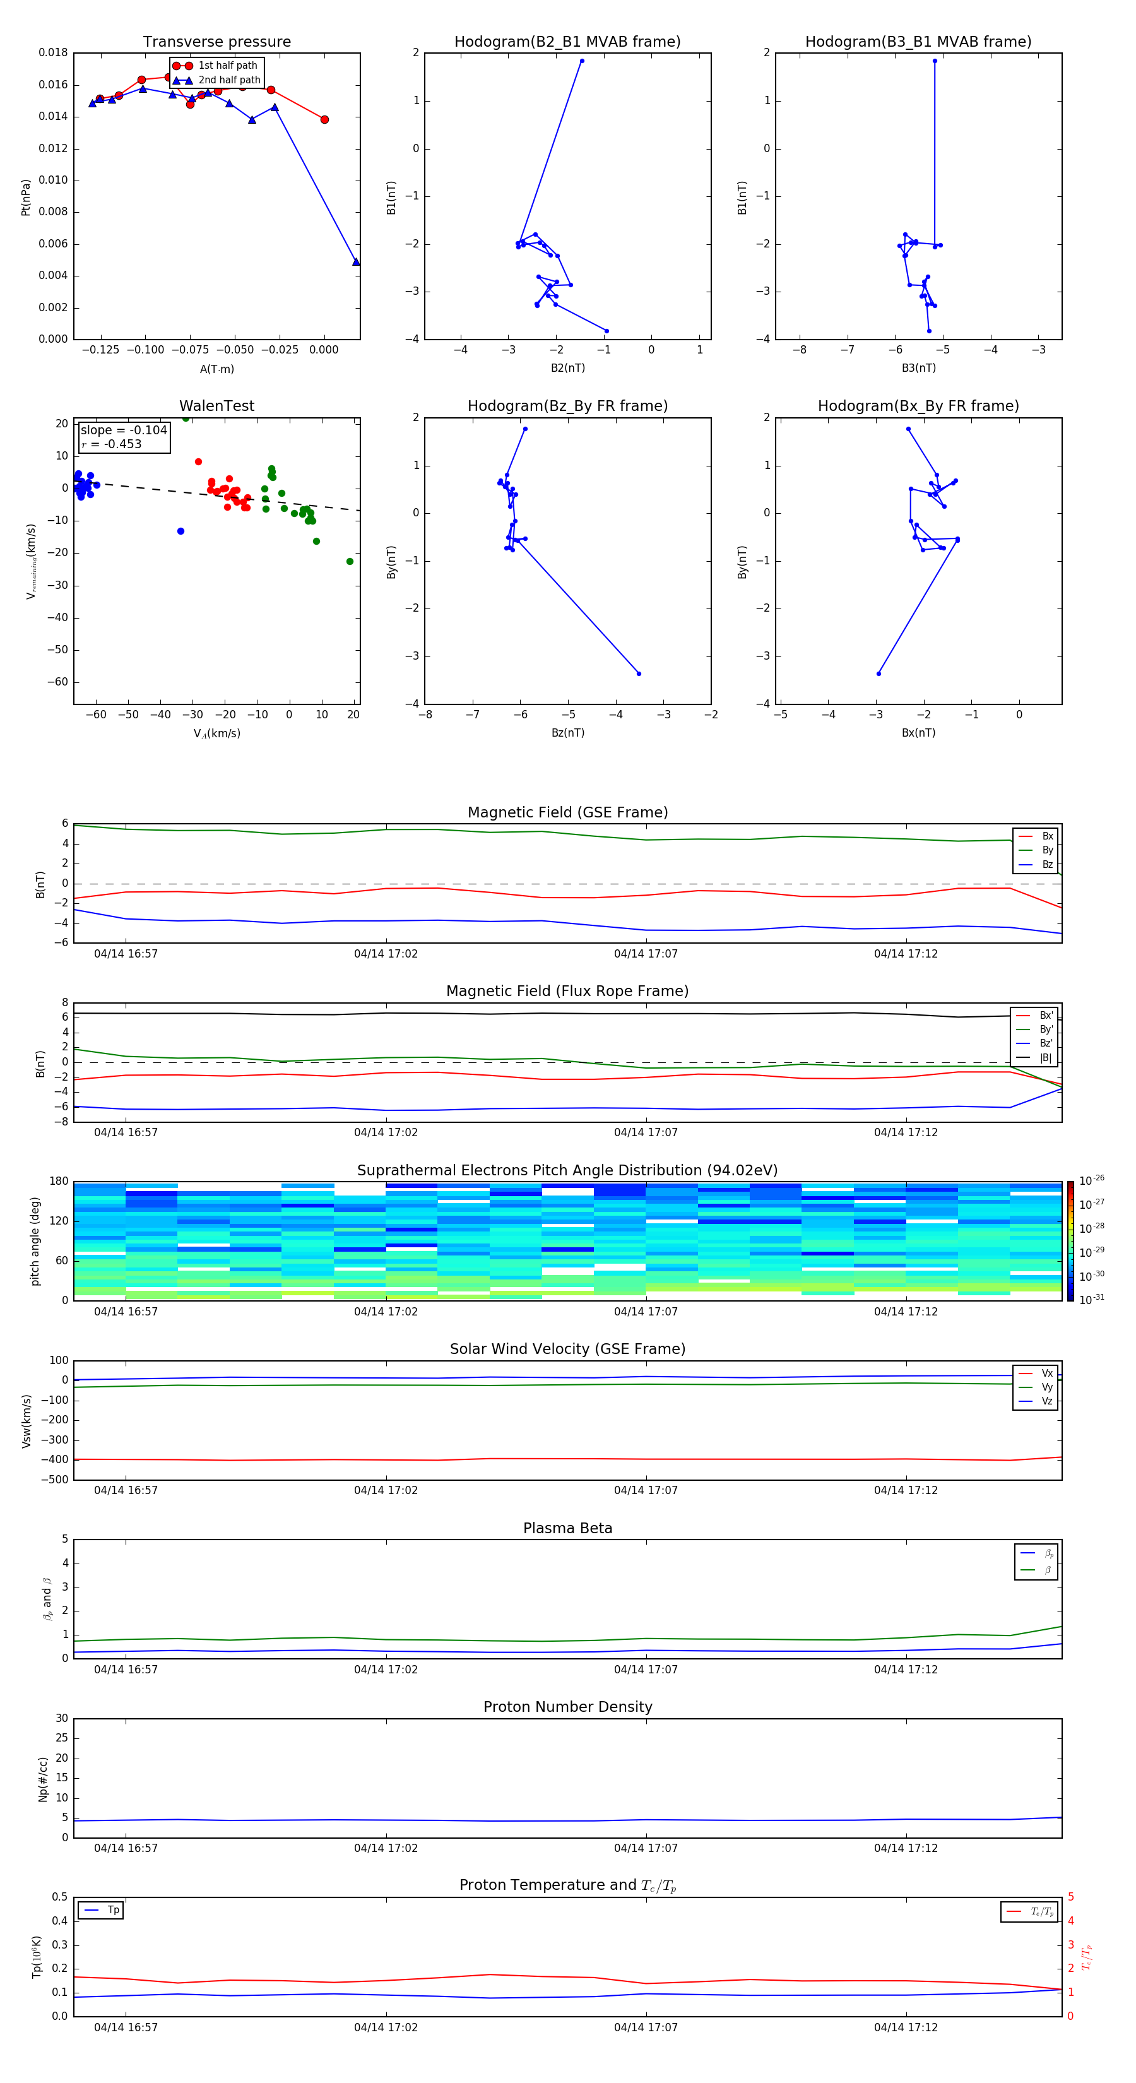Click the Suprathermal Electrons Pitch Angle Distribution title

[567, 1171]
